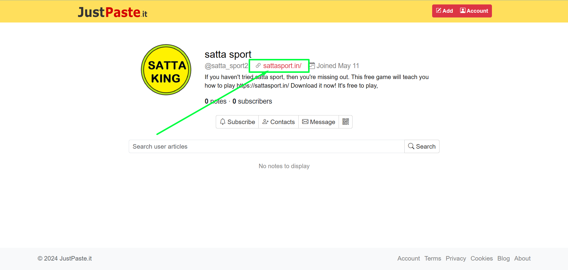Viewport: 568px width, 270px height.
Task: Open the Blog footer link
Action: coord(503,258)
